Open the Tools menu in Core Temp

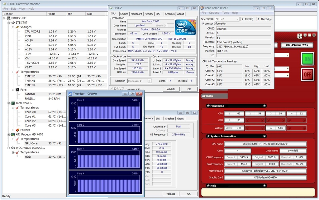[x=226, y=13]
